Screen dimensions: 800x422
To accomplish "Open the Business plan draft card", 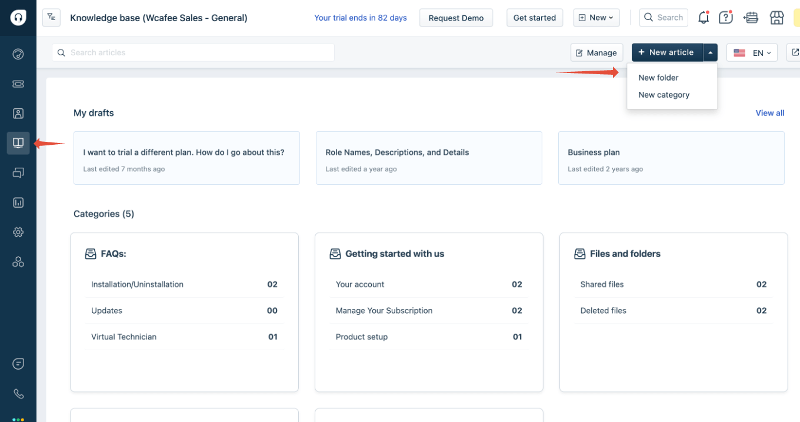I will 671,158.
